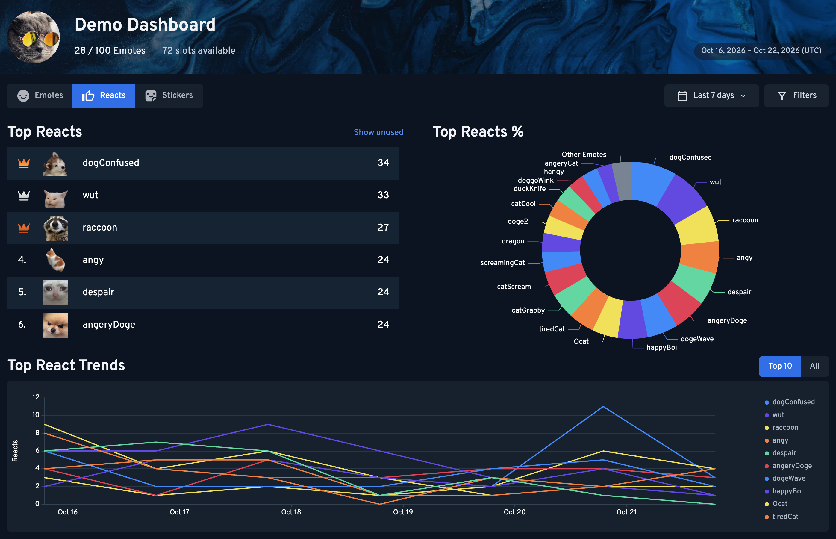
Task: Click the gray Other Emotes donut slice
Action: pyautogui.click(x=622, y=181)
